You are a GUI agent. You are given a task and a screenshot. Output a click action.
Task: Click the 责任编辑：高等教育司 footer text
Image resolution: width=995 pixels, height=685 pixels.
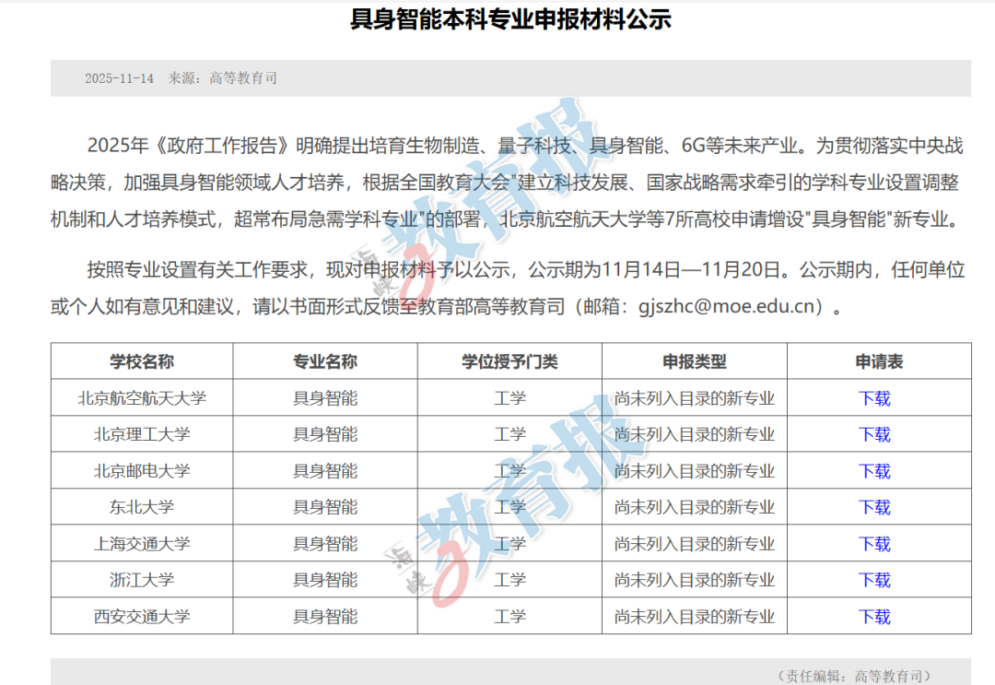pos(855,676)
